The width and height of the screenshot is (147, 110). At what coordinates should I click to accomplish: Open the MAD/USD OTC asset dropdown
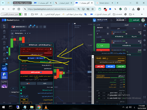pos(19,27)
